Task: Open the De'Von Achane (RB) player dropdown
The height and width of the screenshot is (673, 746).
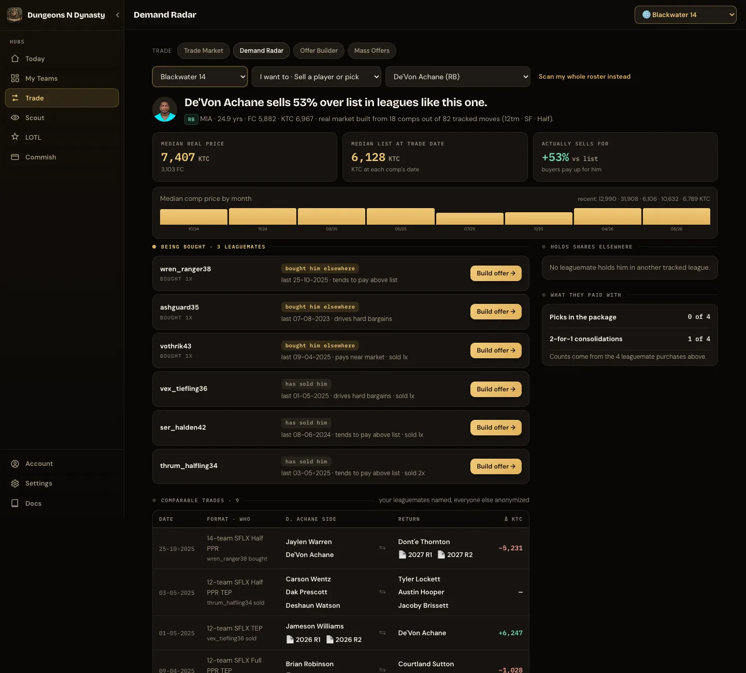Action: pyautogui.click(x=458, y=77)
